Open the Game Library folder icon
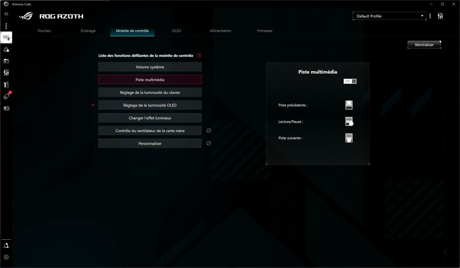Screen dimensions: 460x268 coord(6,61)
